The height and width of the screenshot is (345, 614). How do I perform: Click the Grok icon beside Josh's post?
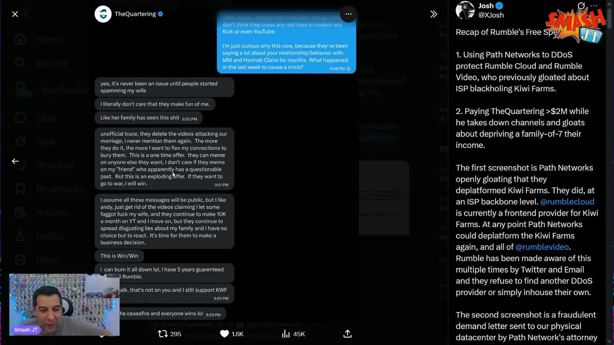[581, 6]
